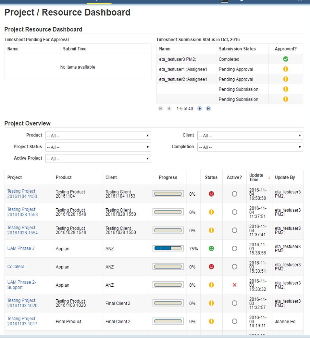The height and width of the screenshot is (338, 310).
Task: Toggle active circle for Testing Project 20161103 1017
Action: pyautogui.click(x=234, y=321)
